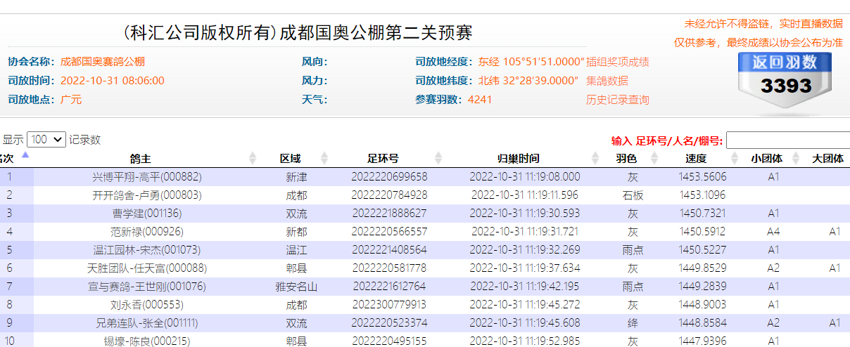Select the 锡壕-陈良(000215) row
This screenshot has width=850, height=347.
(x=146, y=341)
